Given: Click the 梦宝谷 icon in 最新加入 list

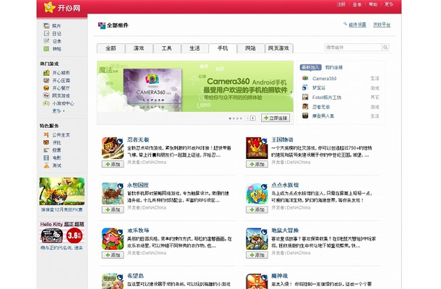Looking at the screenshot, I should coord(305,87).
